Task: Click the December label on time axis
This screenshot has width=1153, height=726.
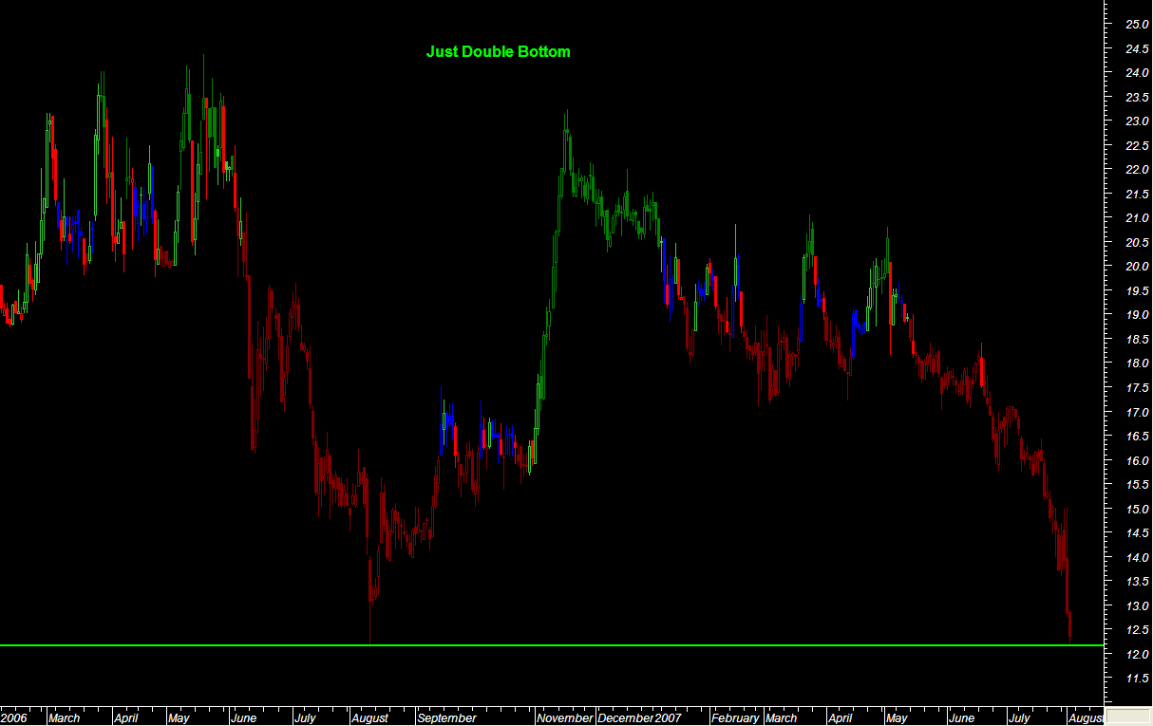Action: (626, 718)
